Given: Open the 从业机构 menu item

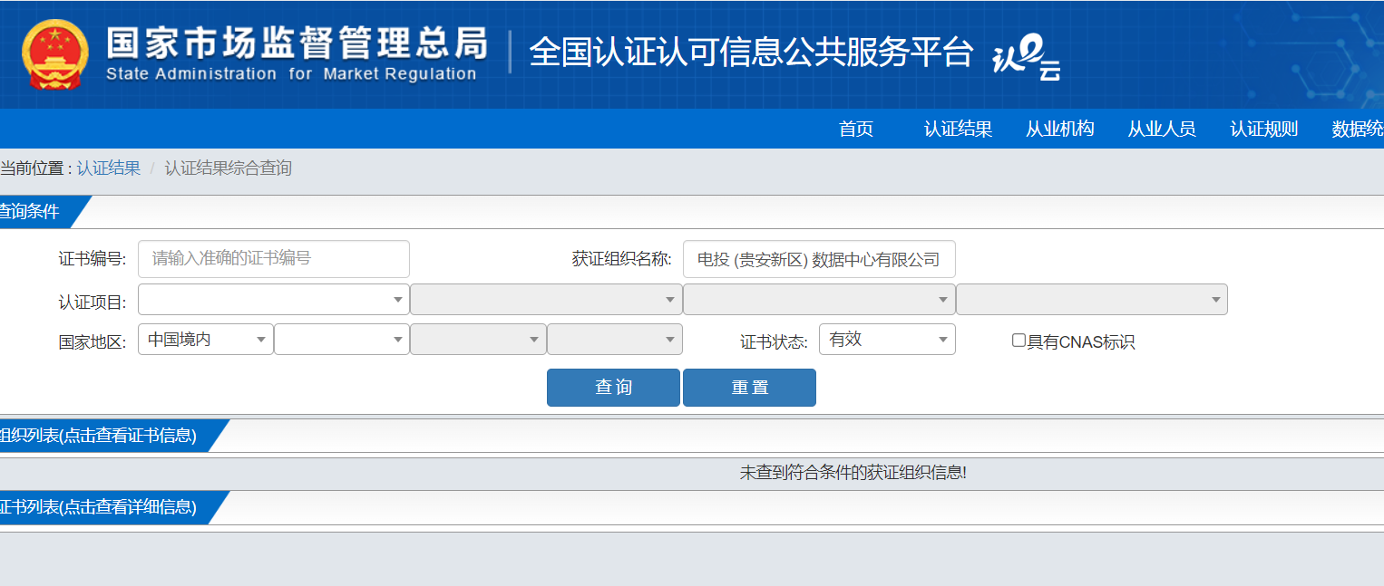Looking at the screenshot, I should (1059, 129).
